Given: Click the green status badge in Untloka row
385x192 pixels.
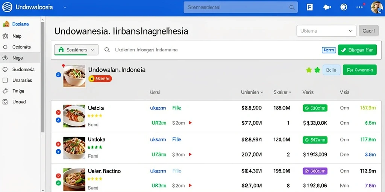Looking at the screenshot, I should pos(315,140).
